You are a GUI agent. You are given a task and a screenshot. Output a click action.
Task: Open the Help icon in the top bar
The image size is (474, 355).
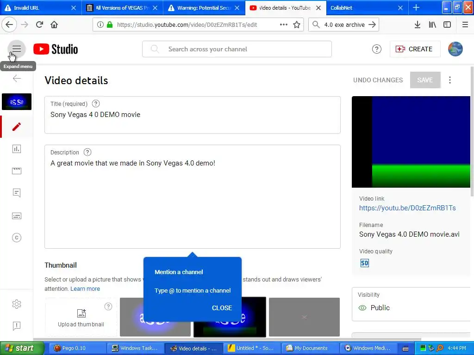(376, 49)
